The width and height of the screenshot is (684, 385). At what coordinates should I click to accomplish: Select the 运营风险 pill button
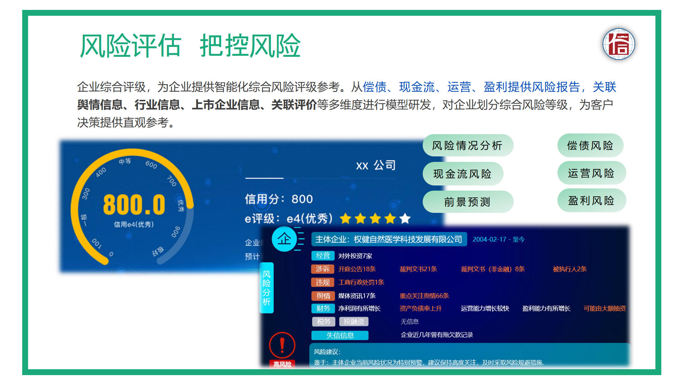click(591, 173)
